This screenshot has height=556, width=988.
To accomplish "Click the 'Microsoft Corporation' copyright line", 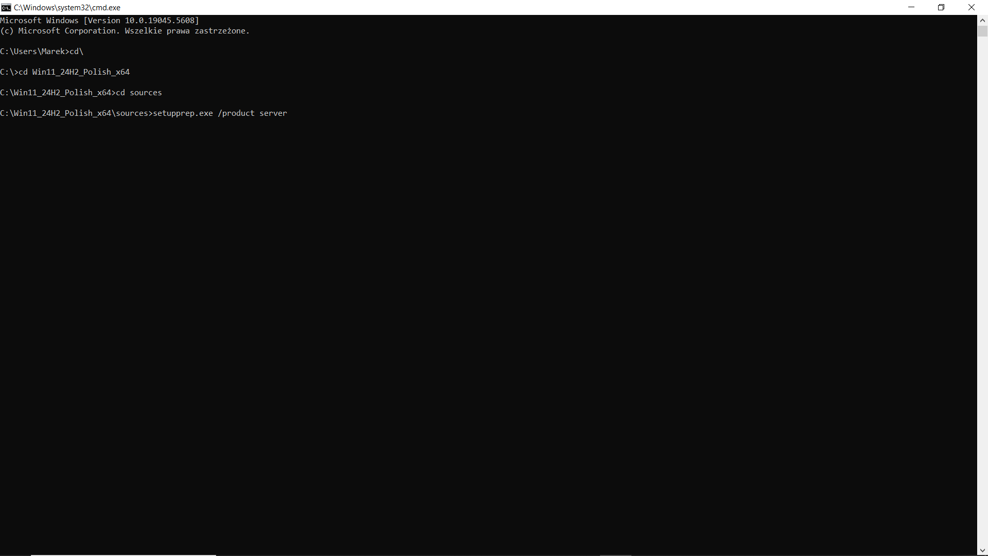I will pos(68,31).
